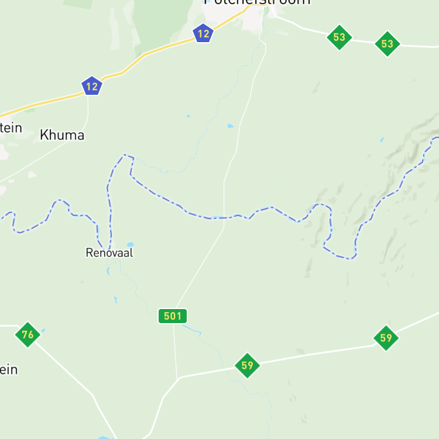This screenshot has width=439, height=439.
Task: Click the left green 53 route marker
Action: pyautogui.click(x=339, y=37)
